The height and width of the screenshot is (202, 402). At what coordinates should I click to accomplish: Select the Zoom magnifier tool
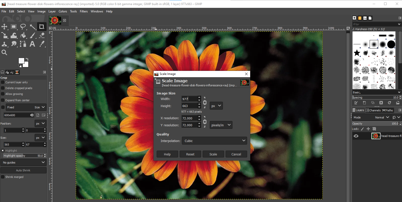(4, 53)
